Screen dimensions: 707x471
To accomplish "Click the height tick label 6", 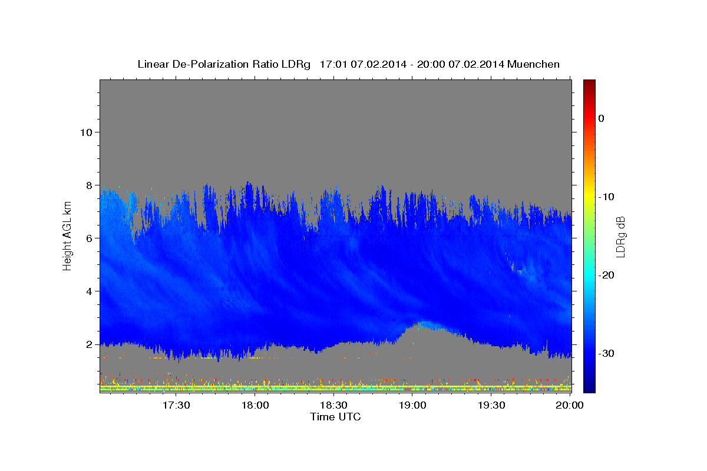I will tap(89, 238).
